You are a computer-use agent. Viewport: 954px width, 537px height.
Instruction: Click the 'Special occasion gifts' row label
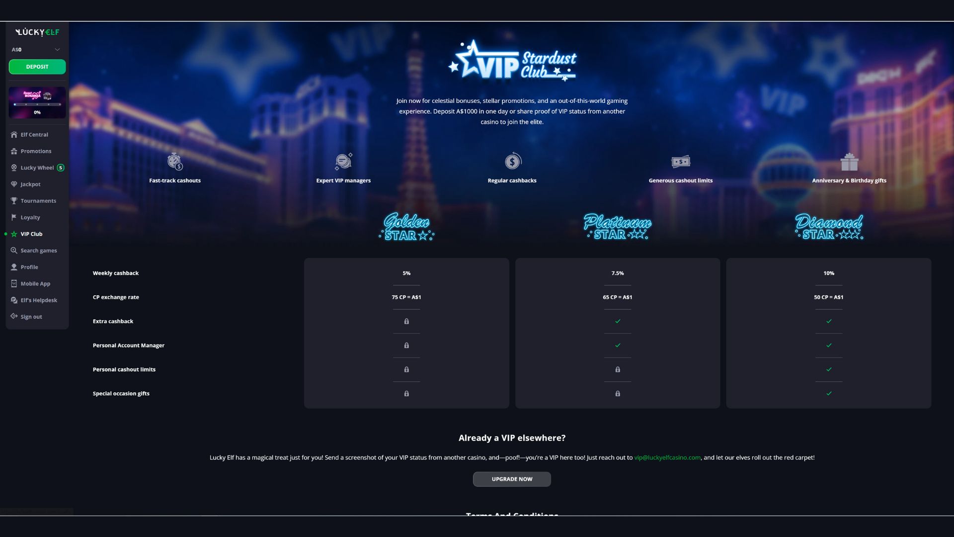pyautogui.click(x=121, y=393)
